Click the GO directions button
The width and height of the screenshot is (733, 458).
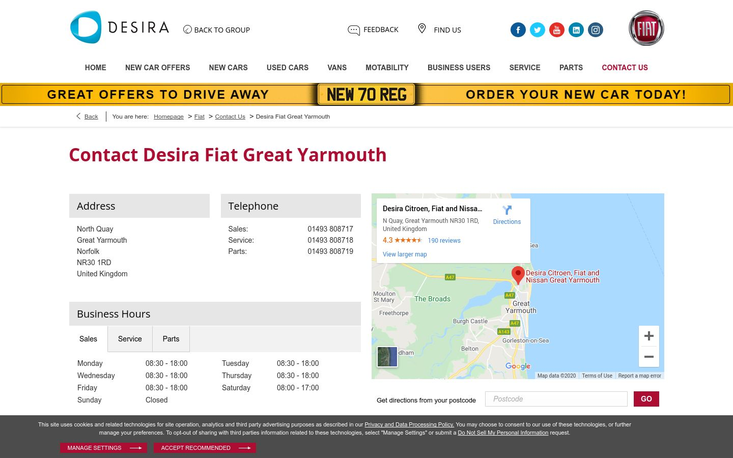click(646, 399)
